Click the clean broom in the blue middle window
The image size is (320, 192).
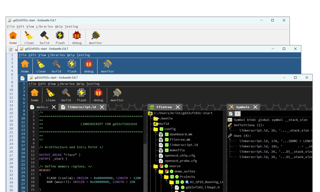[41, 64]
